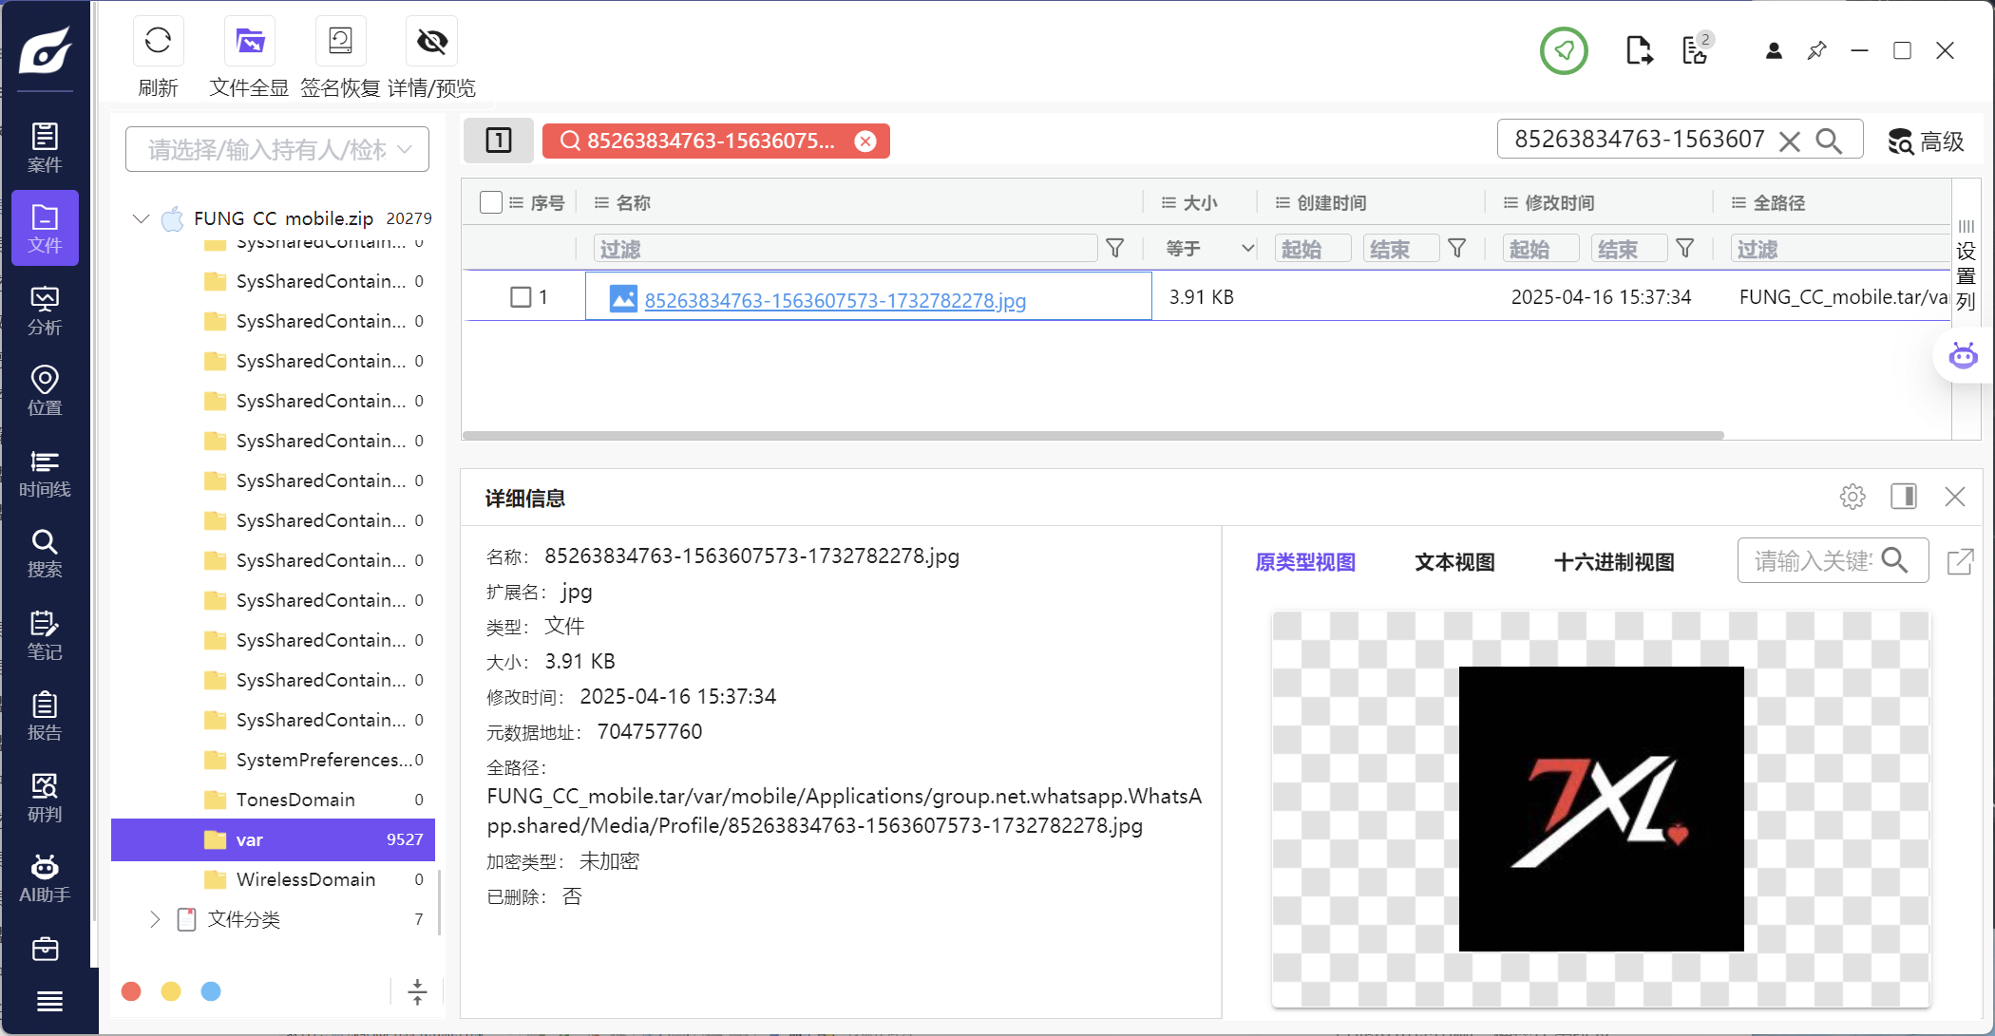Open the 时间线 timeline sidebar section
Image resolution: width=1995 pixels, height=1036 pixels.
click(45, 473)
